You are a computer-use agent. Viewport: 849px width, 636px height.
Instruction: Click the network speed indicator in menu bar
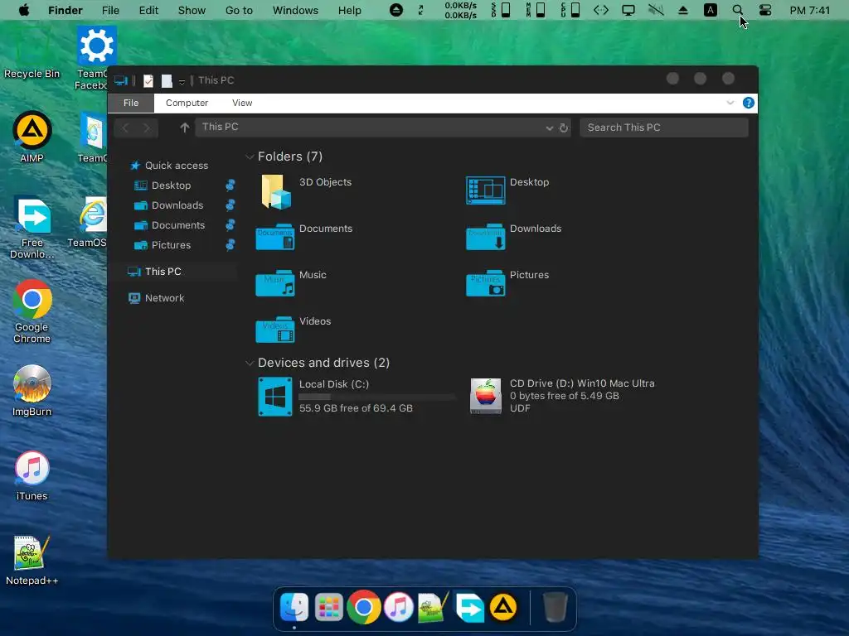pos(460,10)
